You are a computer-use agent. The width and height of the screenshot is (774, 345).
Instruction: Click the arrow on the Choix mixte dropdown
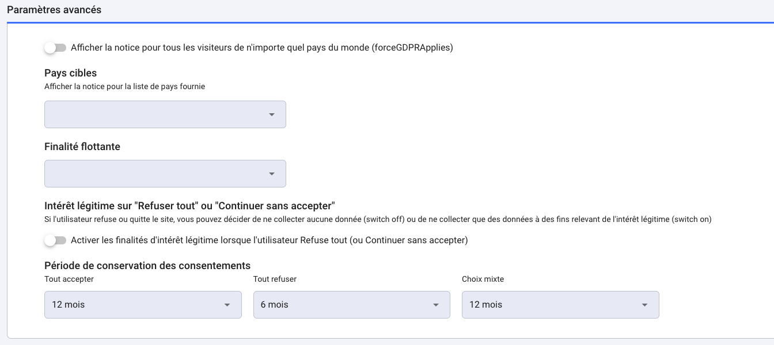[x=644, y=305]
